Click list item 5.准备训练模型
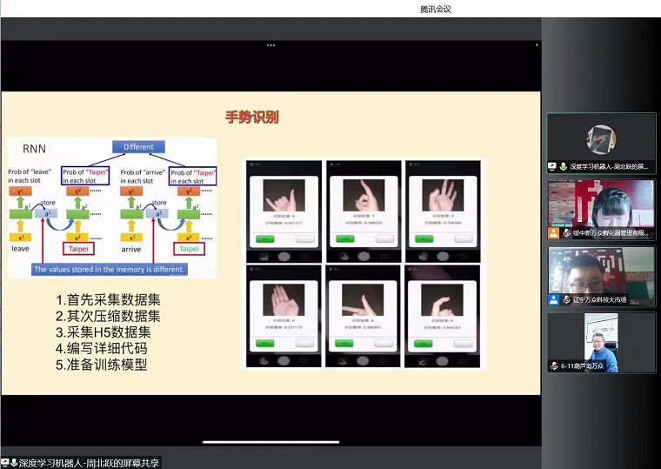 coord(102,365)
